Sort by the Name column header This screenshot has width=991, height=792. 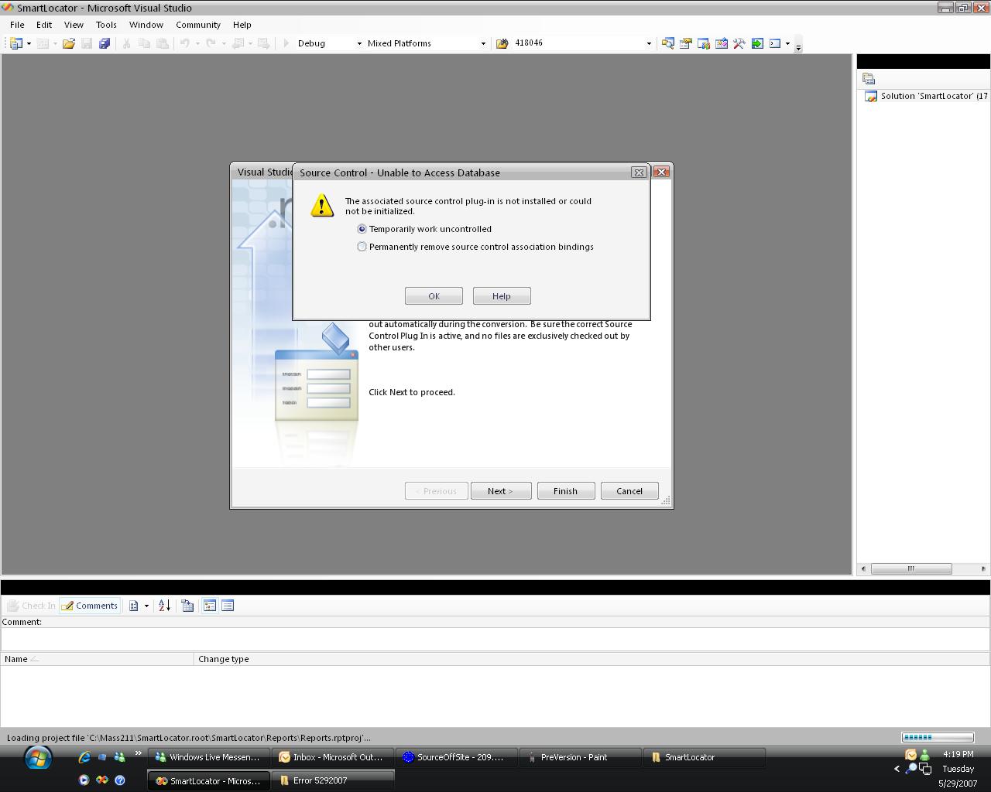(97, 659)
